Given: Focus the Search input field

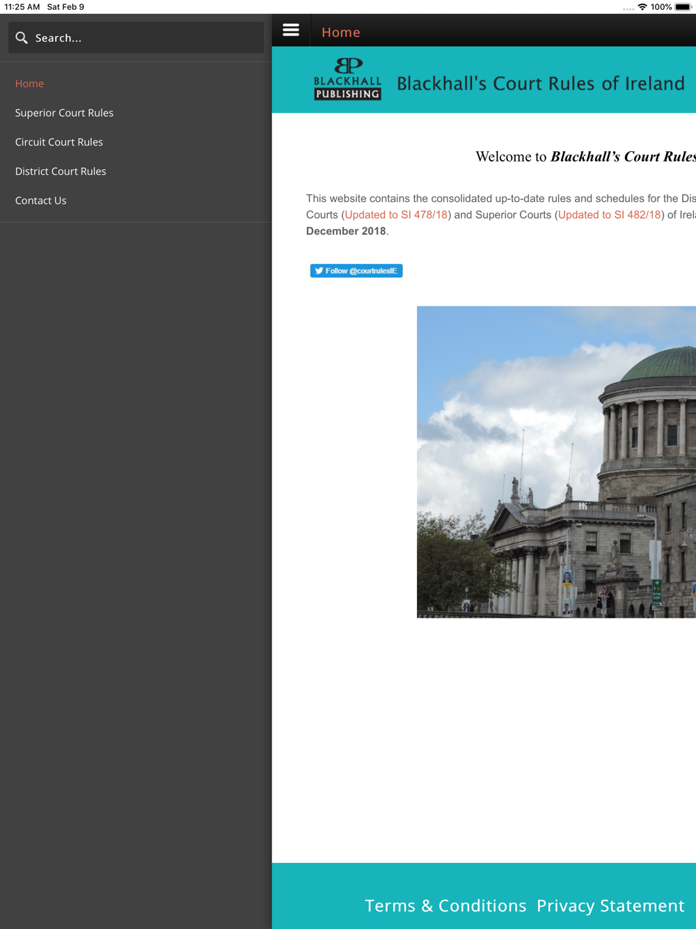Looking at the screenshot, I should [136, 38].
